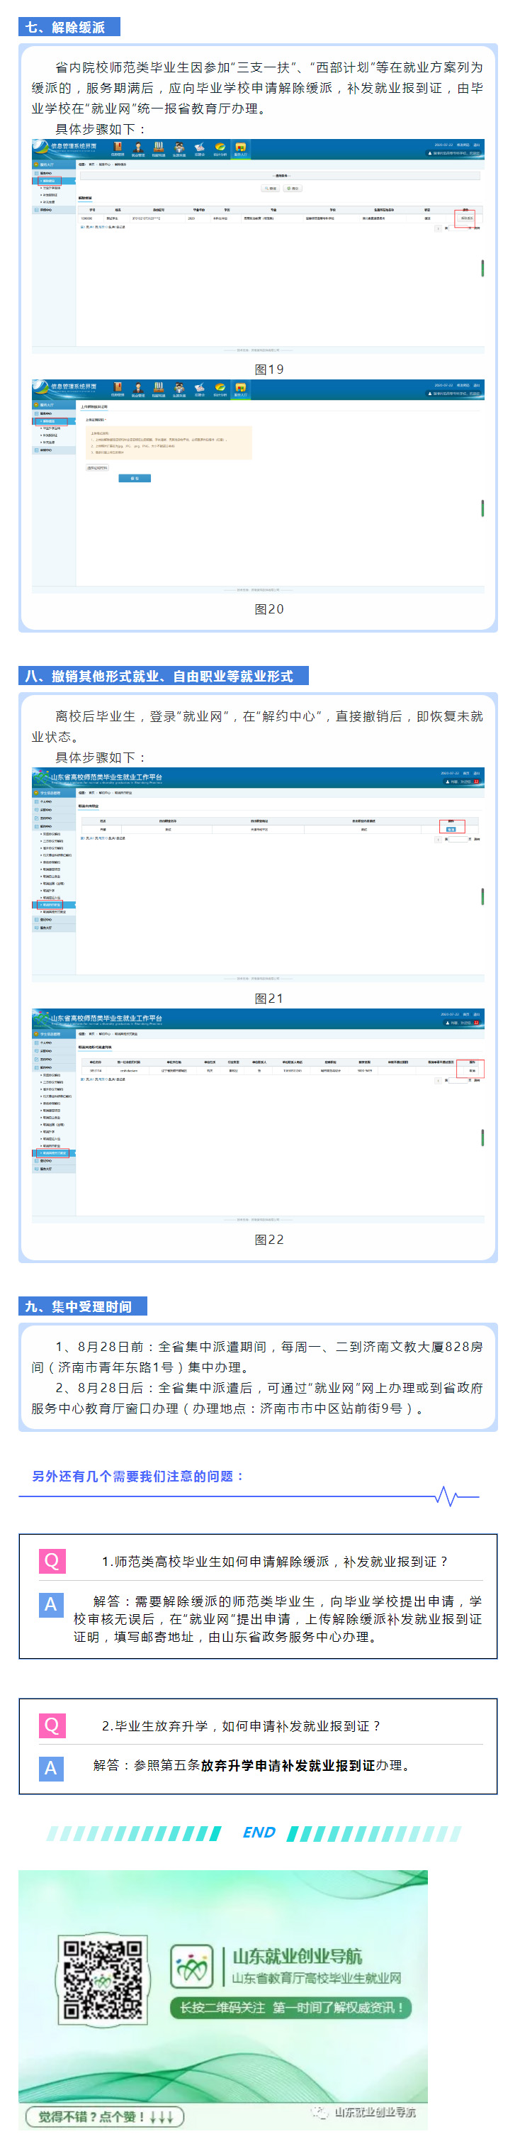Open 就业管理 icon in Figure 20 toolbar
Screen dimensions: 520x2134
(138, 389)
